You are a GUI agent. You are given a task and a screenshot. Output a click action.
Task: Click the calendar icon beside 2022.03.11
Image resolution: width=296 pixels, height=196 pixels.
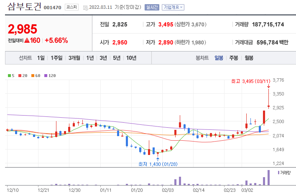[x=86, y=8]
